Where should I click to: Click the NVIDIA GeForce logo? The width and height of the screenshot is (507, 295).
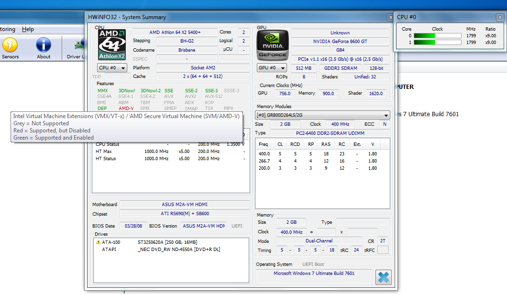tap(272, 45)
